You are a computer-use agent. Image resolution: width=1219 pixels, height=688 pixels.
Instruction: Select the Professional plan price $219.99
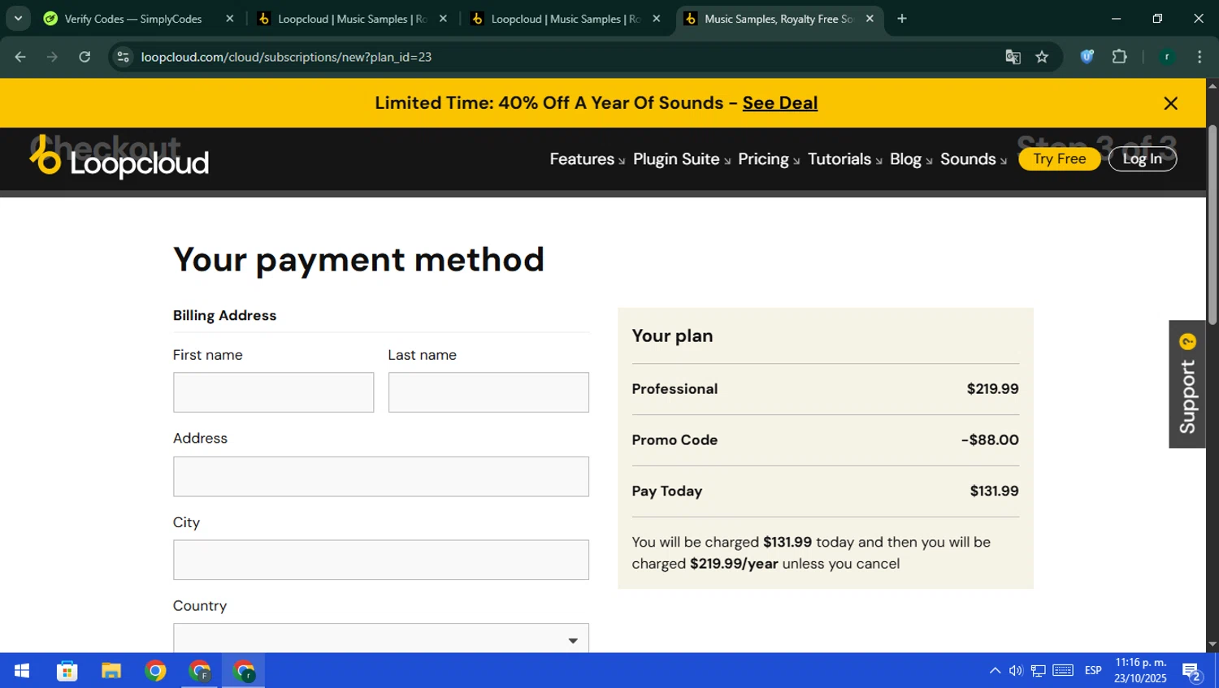[x=992, y=389]
